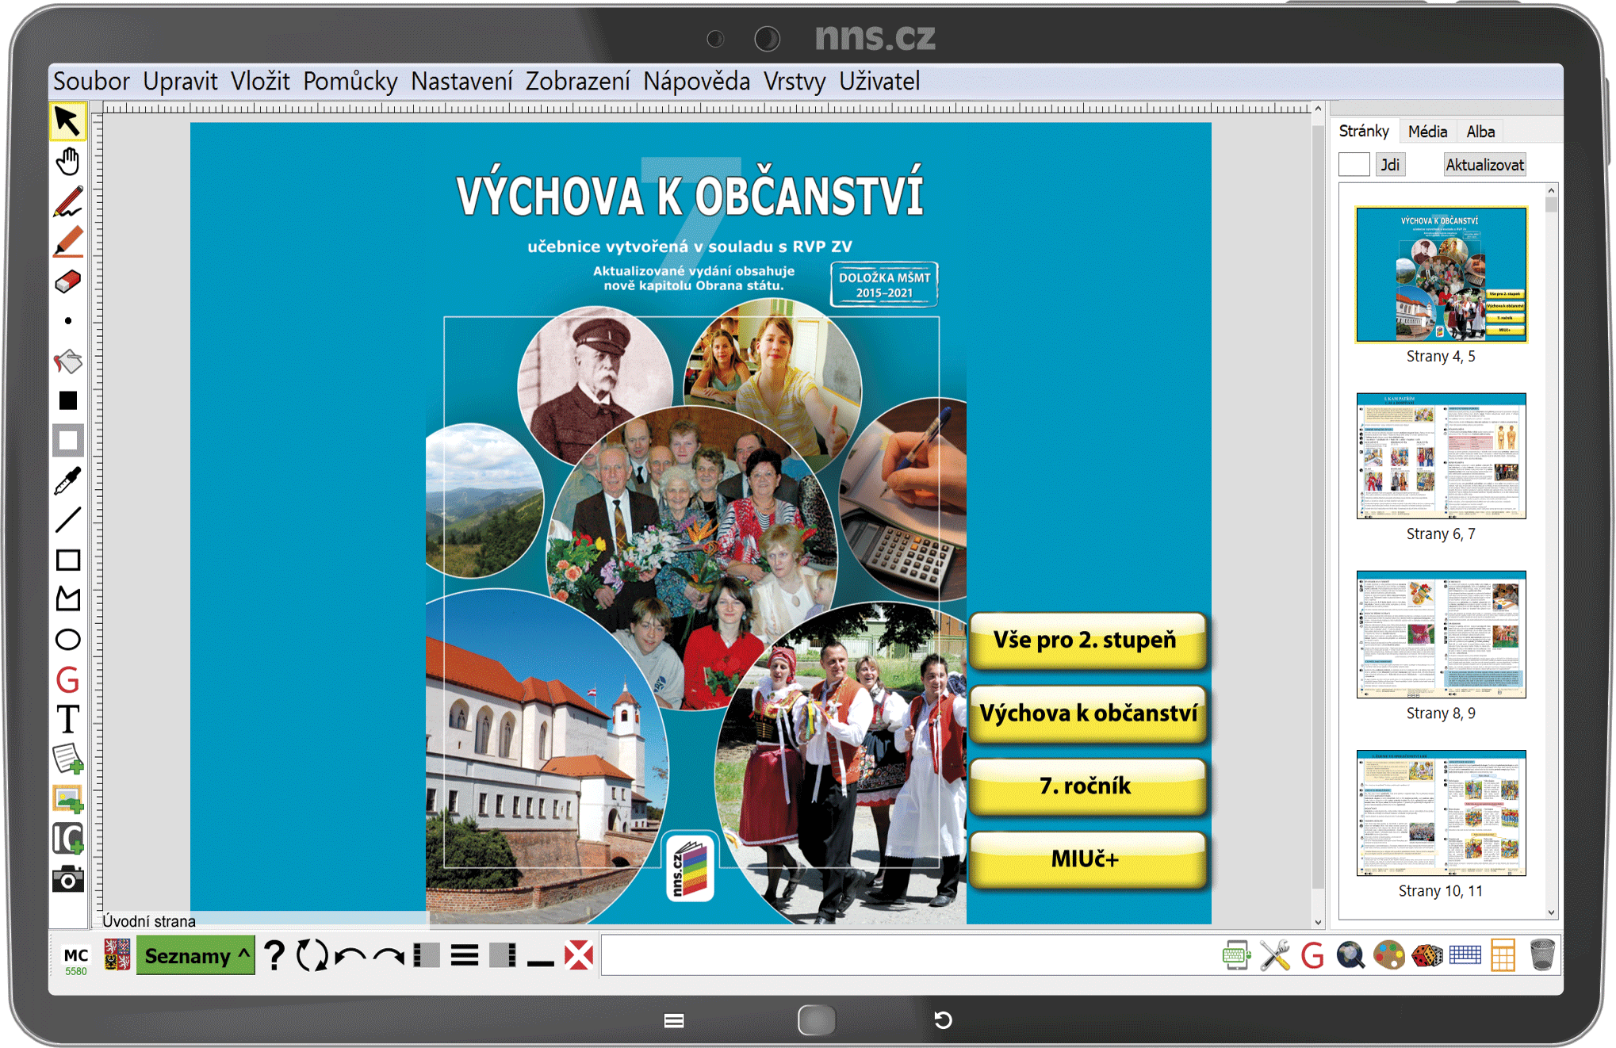Pick the black fill color square

click(x=68, y=401)
